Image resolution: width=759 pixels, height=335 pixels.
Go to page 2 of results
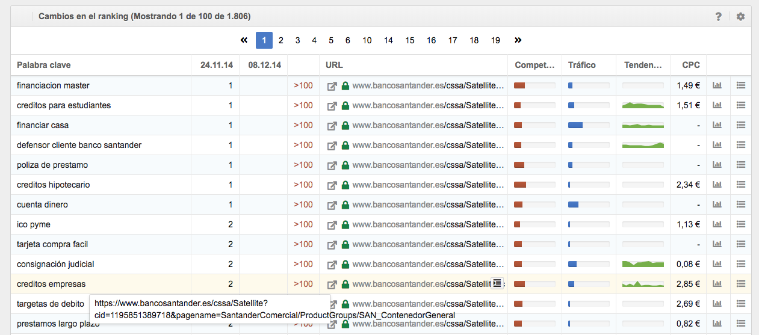[280, 40]
